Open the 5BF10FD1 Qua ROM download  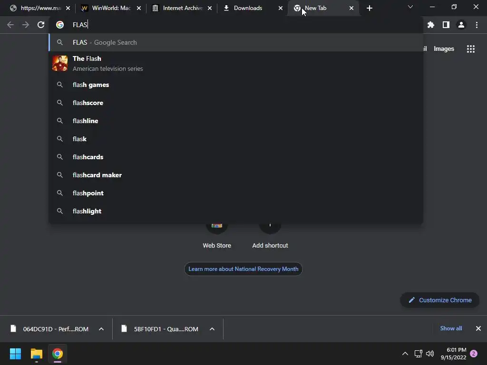point(161,329)
